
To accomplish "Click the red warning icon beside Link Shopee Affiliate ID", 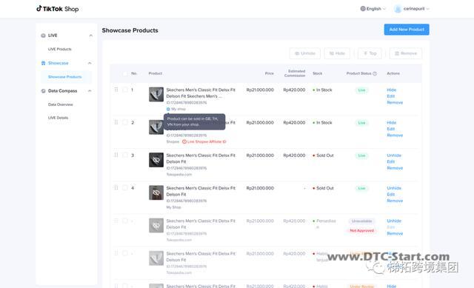I will (x=184, y=141).
